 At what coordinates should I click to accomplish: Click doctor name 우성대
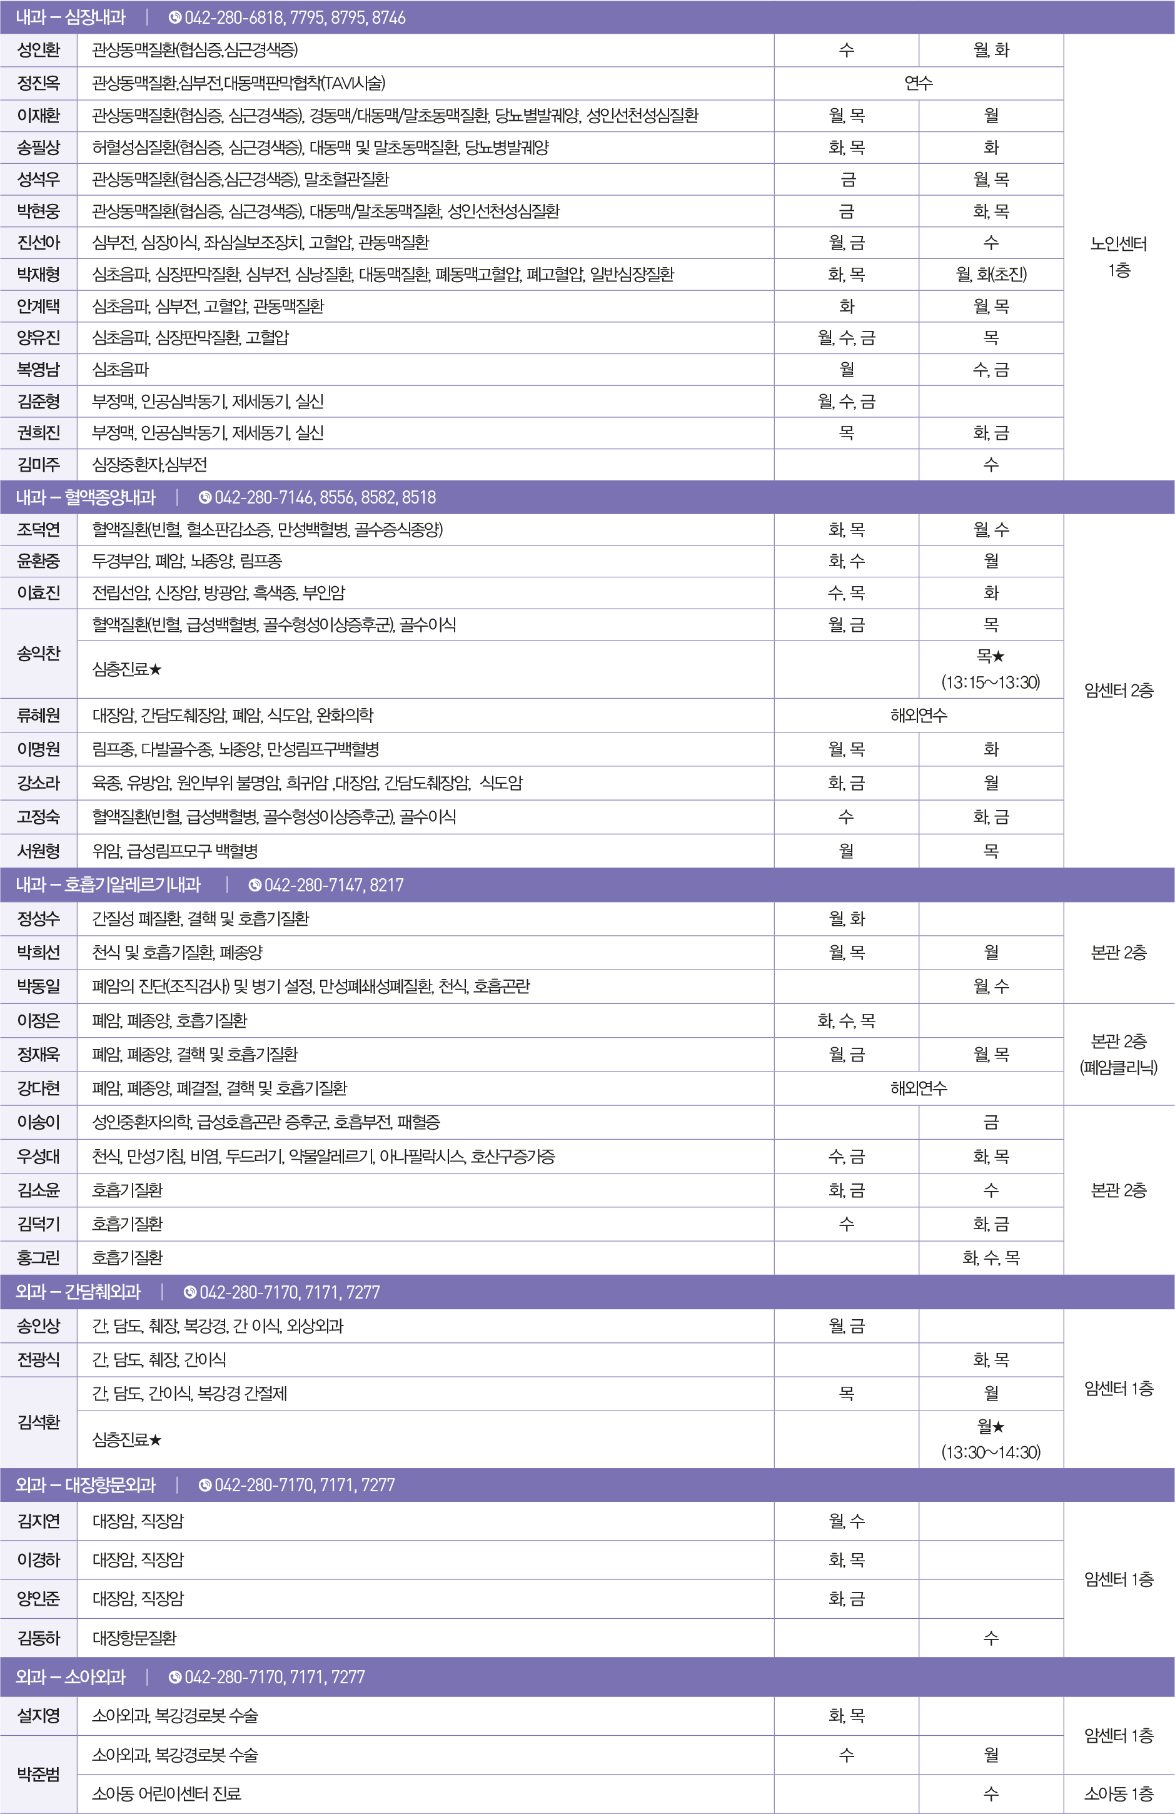point(38,1156)
